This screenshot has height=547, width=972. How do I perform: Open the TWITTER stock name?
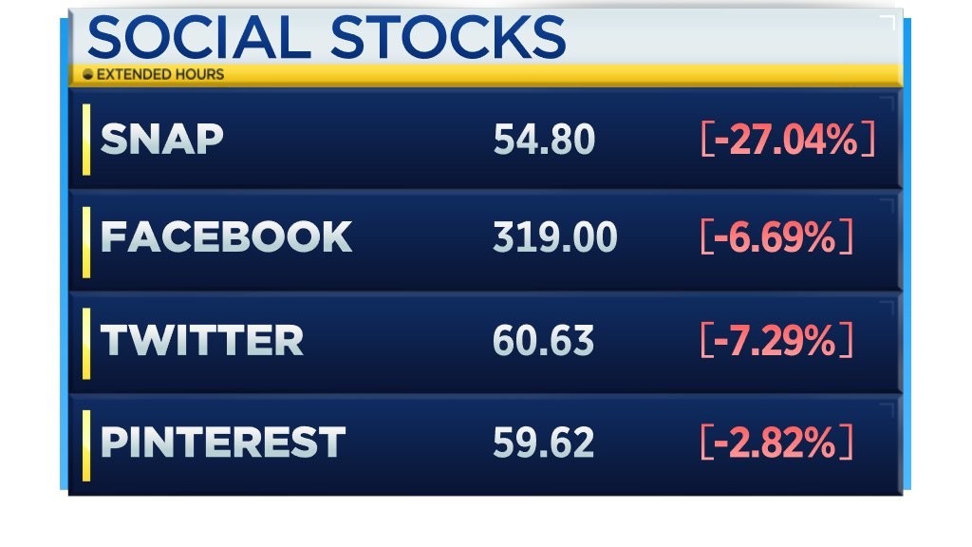201,340
